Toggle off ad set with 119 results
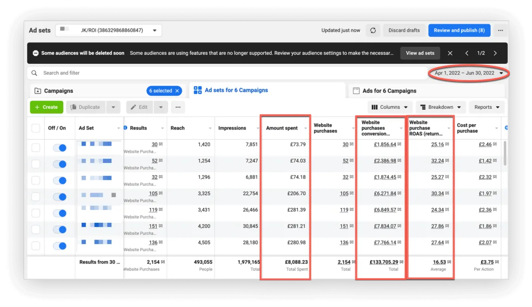The image size is (532, 307). (59, 213)
